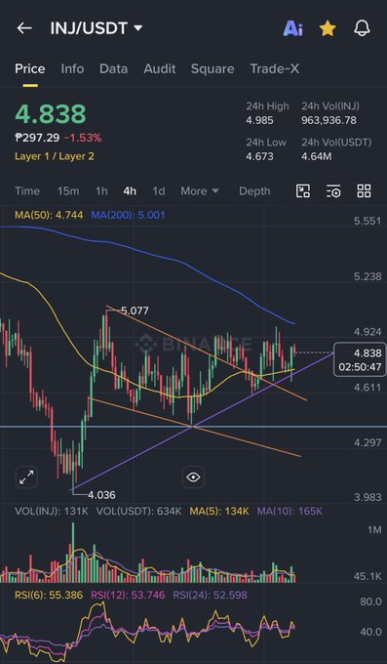Open the grid layout icon

coord(364,191)
